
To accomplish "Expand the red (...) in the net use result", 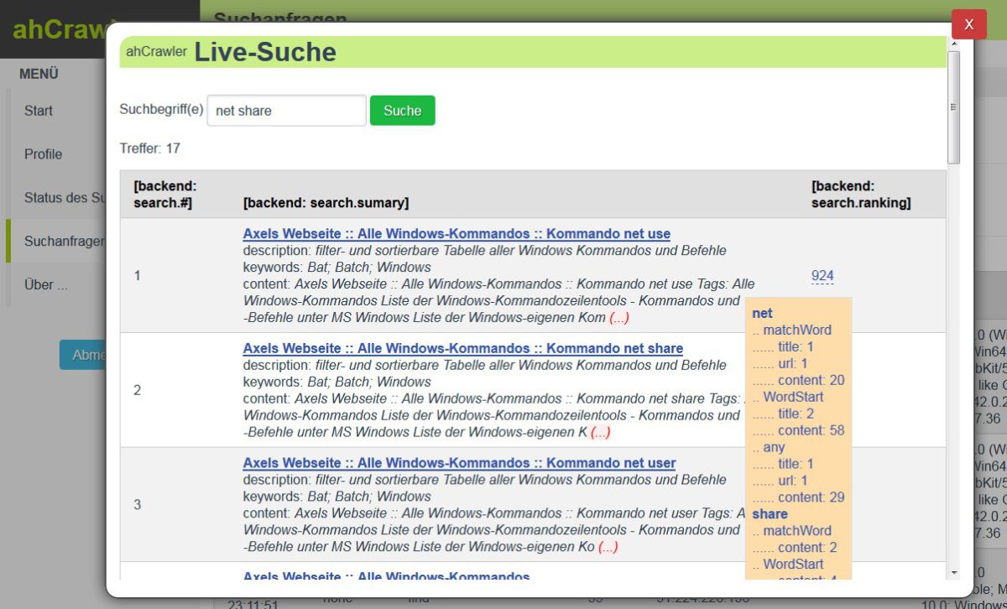I will 619,318.
